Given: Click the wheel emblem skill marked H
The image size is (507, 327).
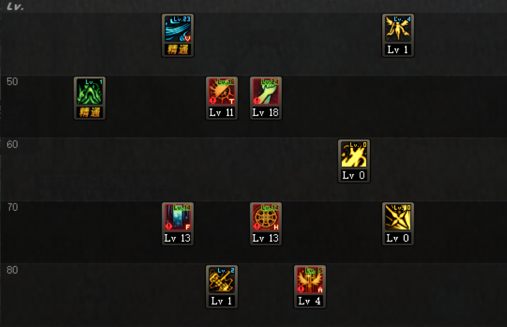Looking at the screenshot, I should tap(266, 217).
